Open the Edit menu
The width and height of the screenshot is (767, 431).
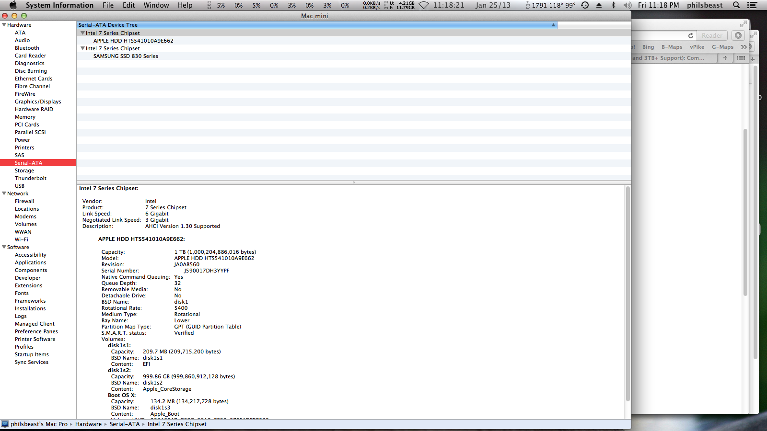click(129, 5)
